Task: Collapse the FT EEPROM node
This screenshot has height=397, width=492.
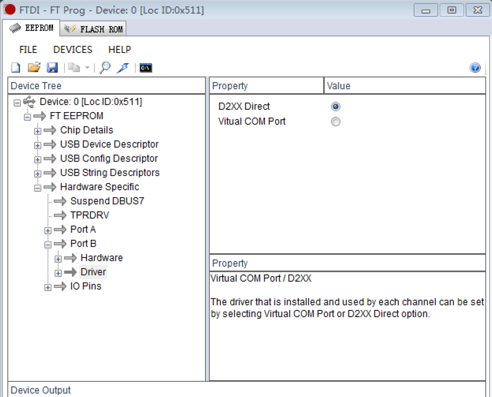Action: coord(27,117)
